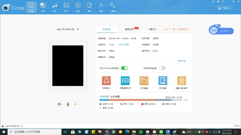Switch to the 精品应用 tab
Viewport: 241px width, 135px height.
[129, 29]
